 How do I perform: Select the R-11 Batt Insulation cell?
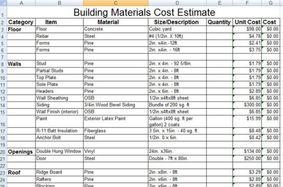[59, 131]
